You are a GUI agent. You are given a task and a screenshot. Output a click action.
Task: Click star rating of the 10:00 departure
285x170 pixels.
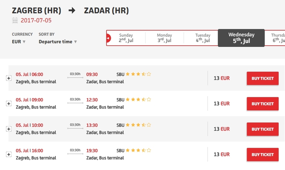pos(138,125)
